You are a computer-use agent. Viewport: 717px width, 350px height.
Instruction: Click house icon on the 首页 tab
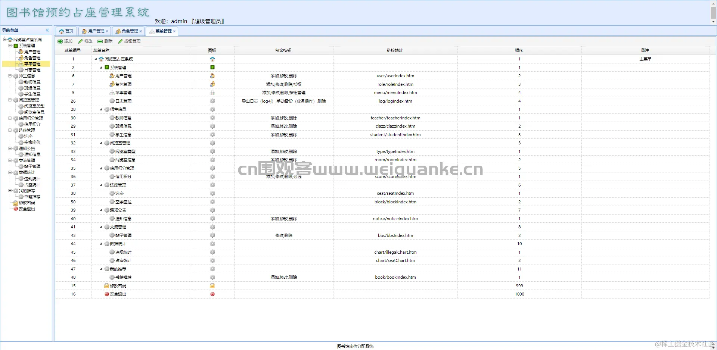[62, 31]
